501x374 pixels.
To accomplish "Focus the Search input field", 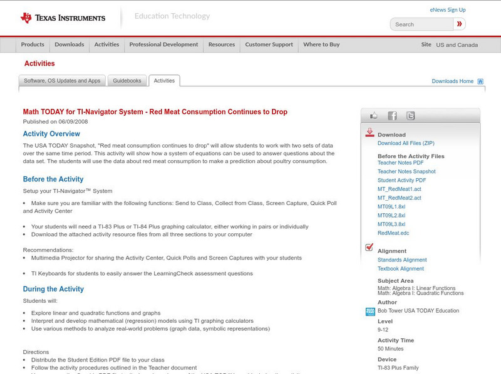I will tap(421, 24).
